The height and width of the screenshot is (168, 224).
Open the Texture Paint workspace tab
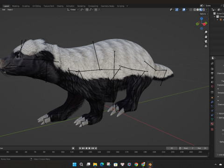point(49,6)
